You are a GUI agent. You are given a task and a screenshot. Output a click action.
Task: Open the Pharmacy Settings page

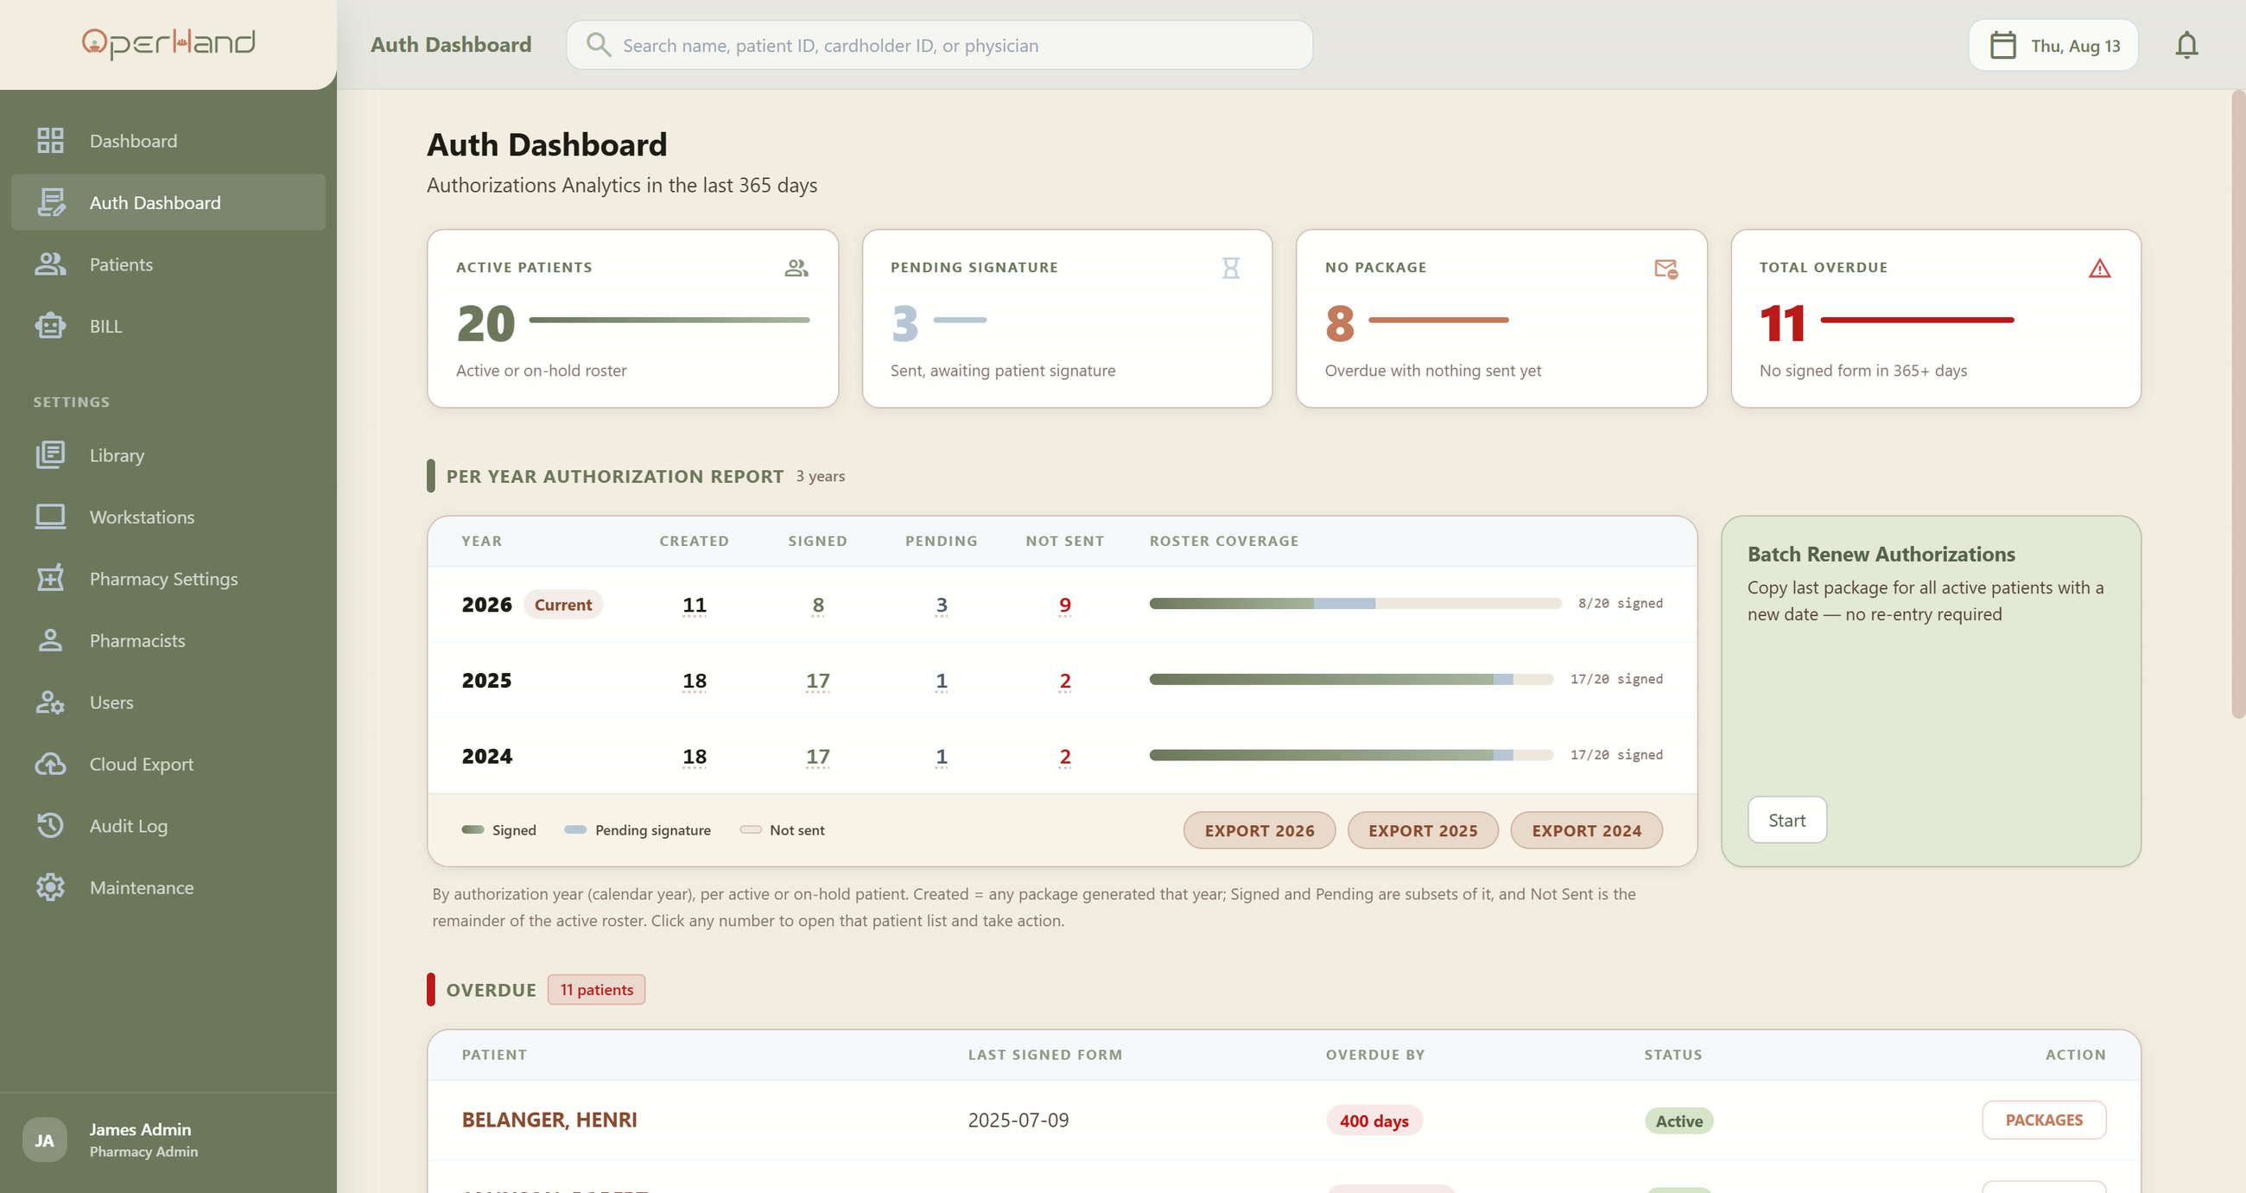tap(168, 578)
